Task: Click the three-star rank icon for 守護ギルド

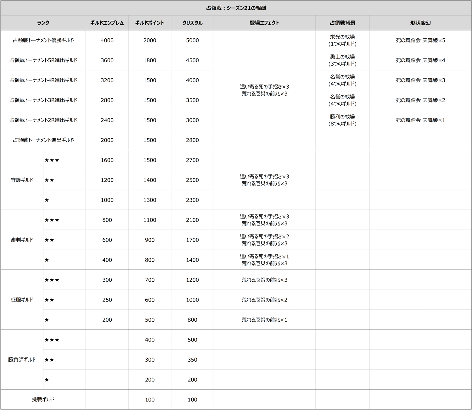Action: [52, 160]
